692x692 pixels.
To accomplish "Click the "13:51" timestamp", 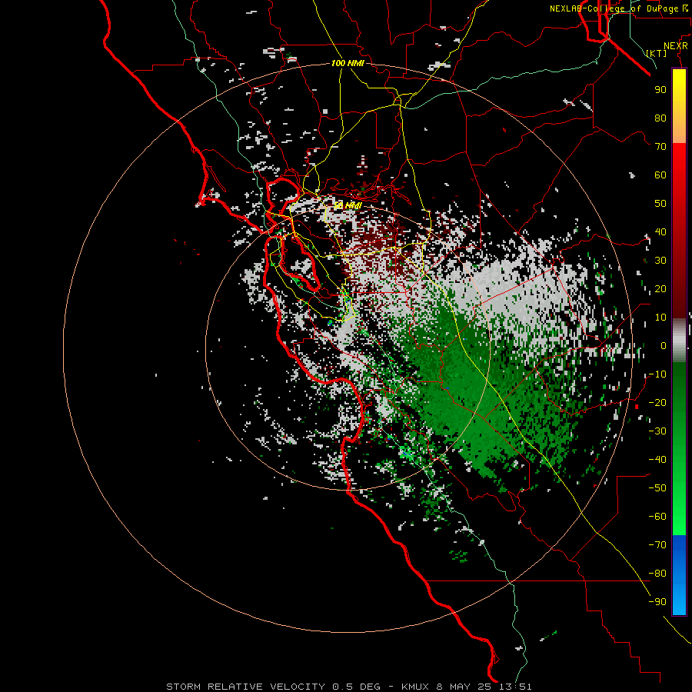I will (x=515, y=687).
